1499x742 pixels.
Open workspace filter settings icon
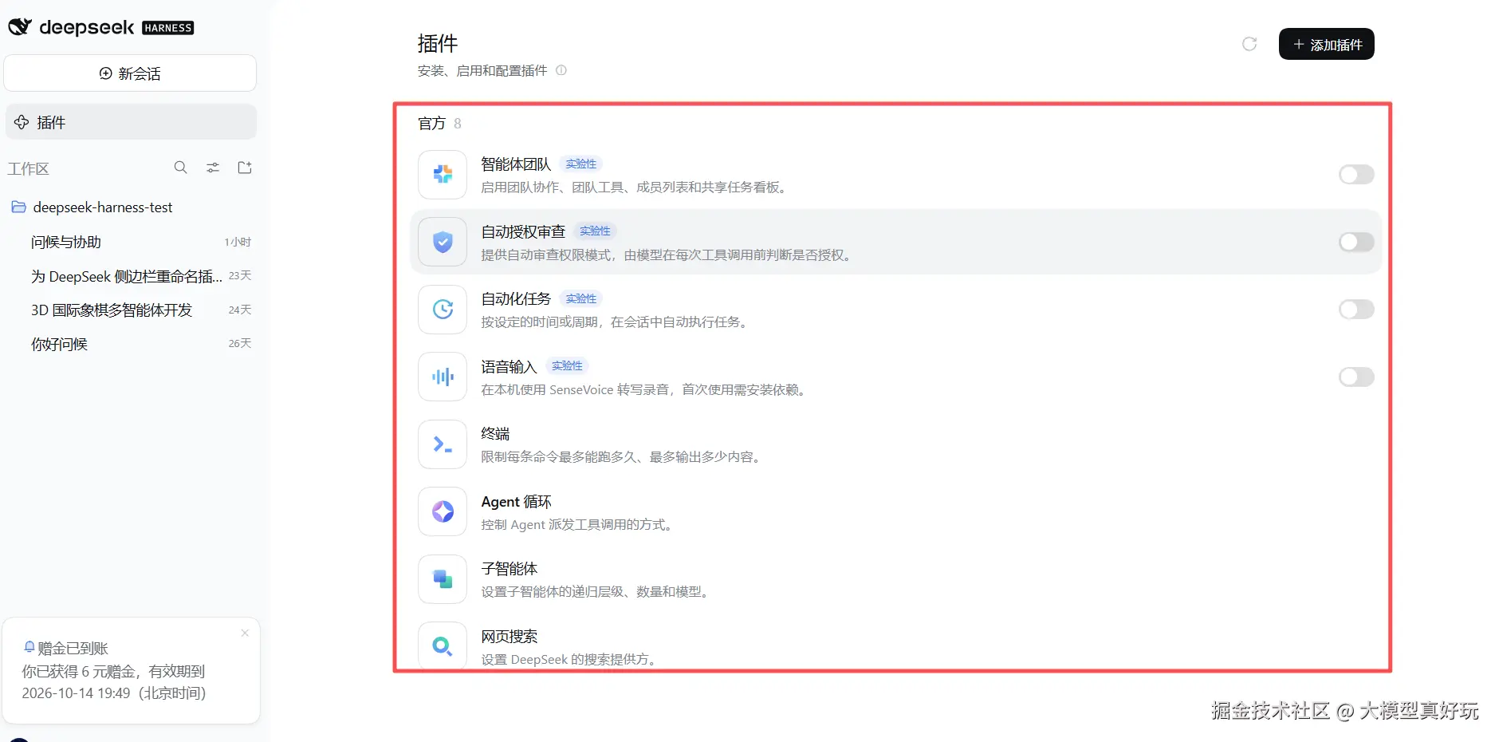[x=213, y=168]
